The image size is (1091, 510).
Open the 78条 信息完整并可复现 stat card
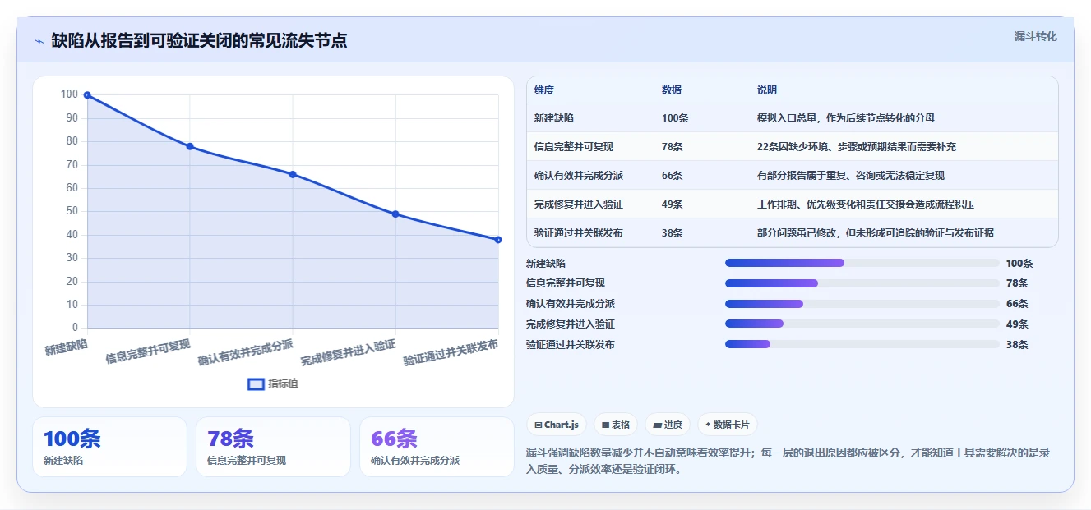[x=273, y=447]
